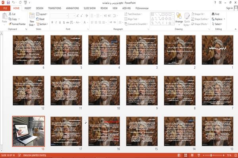
Task: Click ENGLISH (UNITED STATES) language indicator
Action: (x=35, y=155)
